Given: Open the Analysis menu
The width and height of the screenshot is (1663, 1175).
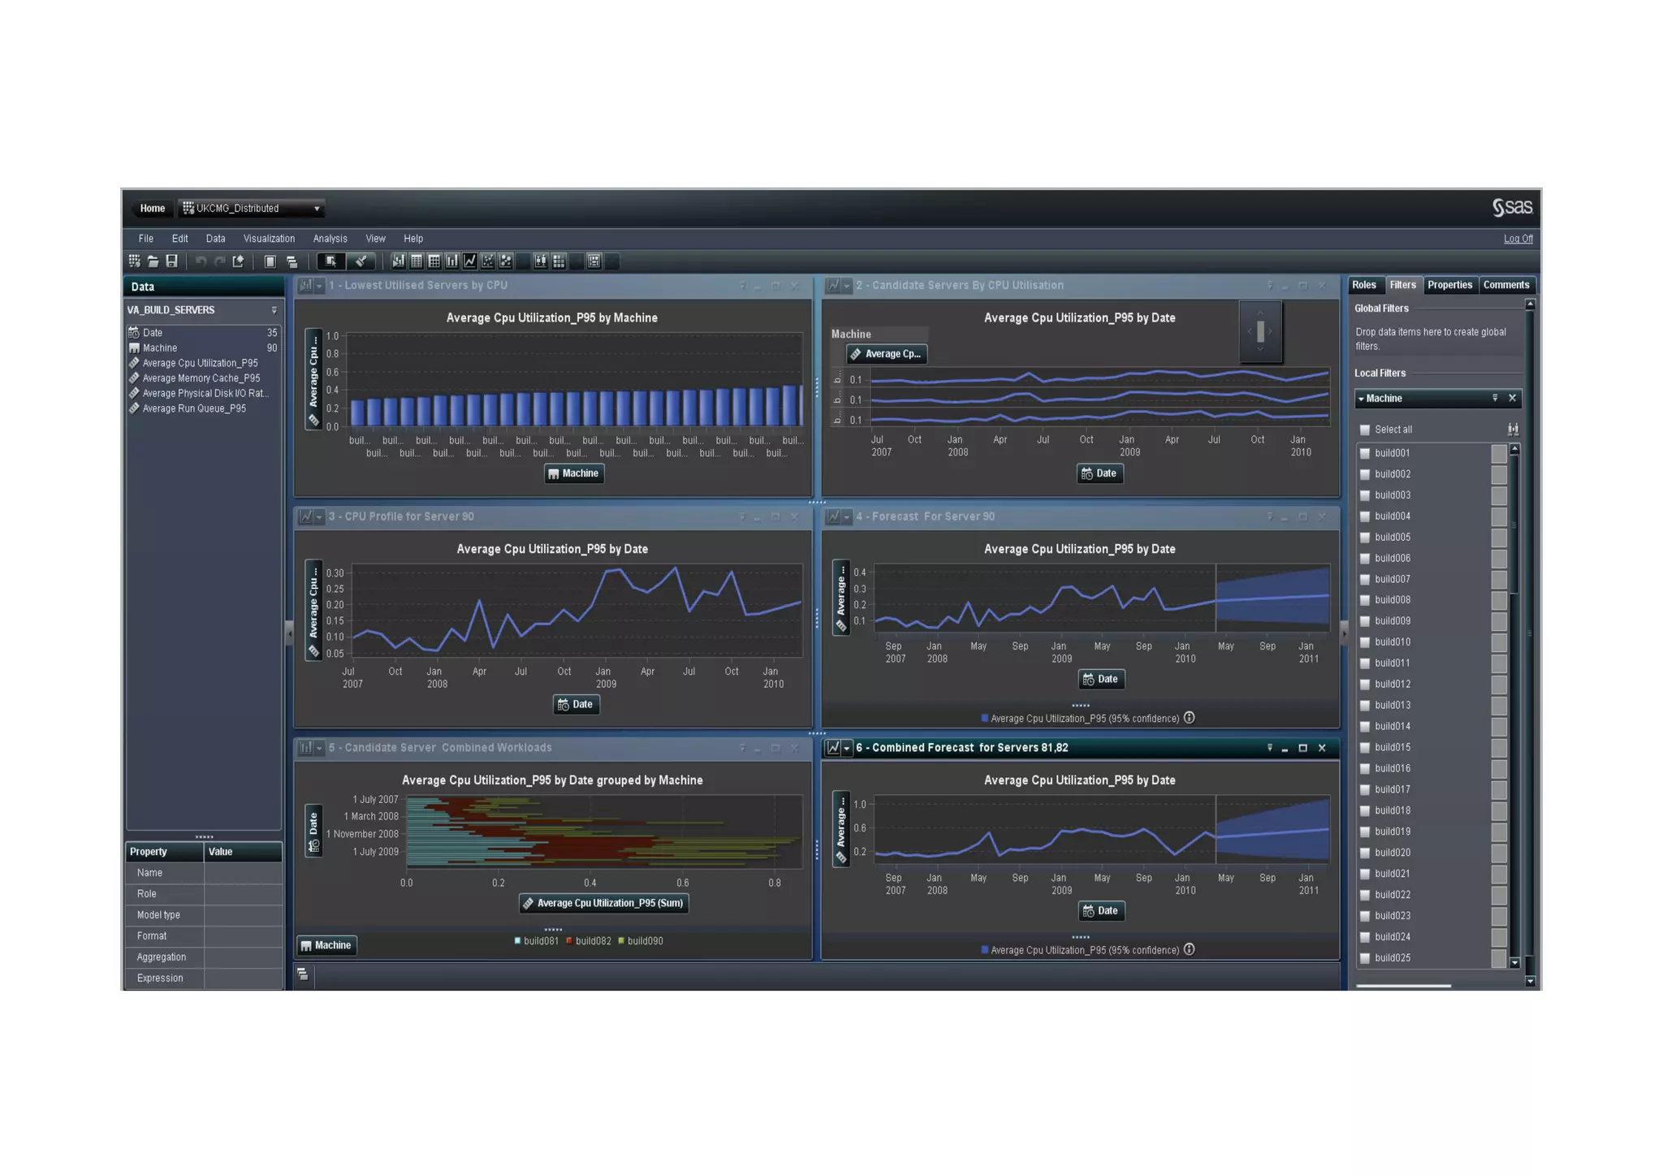Looking at the screenshot, I should click(x=330, y=239).
